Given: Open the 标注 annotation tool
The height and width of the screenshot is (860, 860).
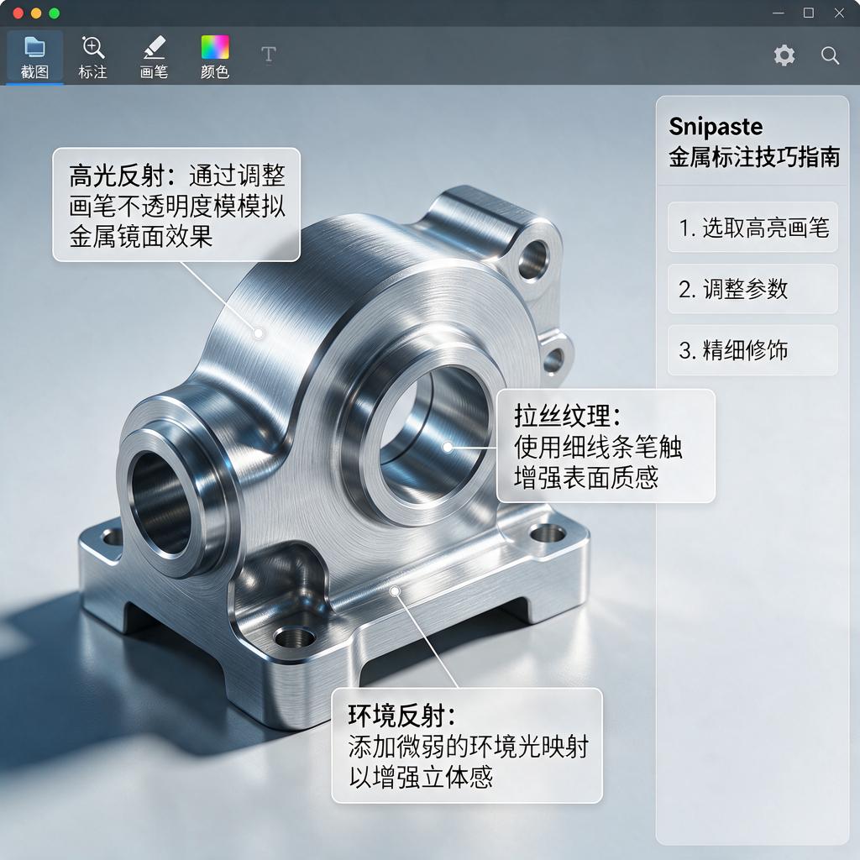Looking at the screenshot, I should 92,58.
